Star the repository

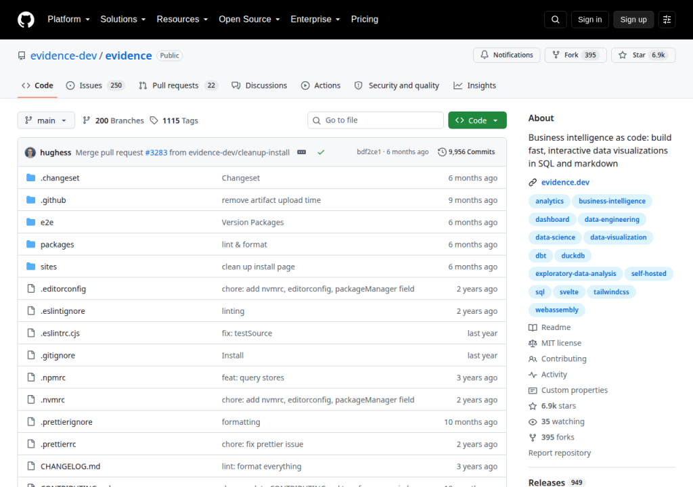click(x=643, y=55)
